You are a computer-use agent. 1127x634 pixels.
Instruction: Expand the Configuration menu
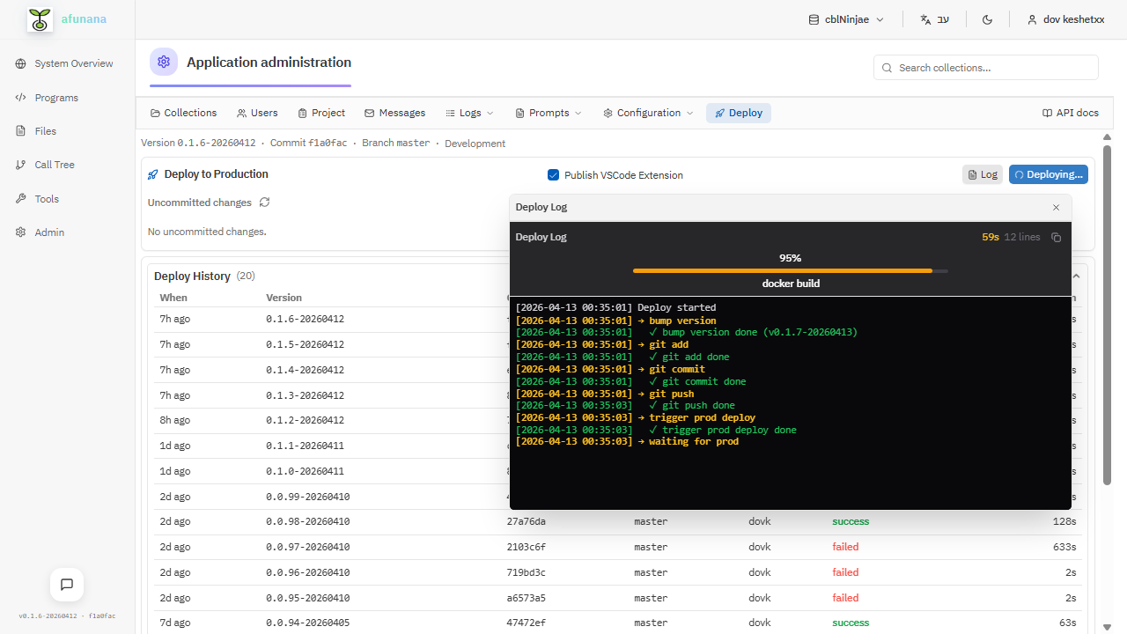(x=648, y=113)
